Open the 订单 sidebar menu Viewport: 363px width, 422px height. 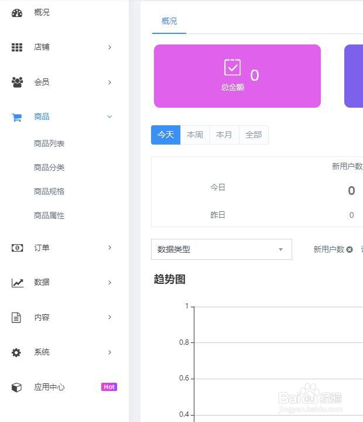click(x=42, y=248)
